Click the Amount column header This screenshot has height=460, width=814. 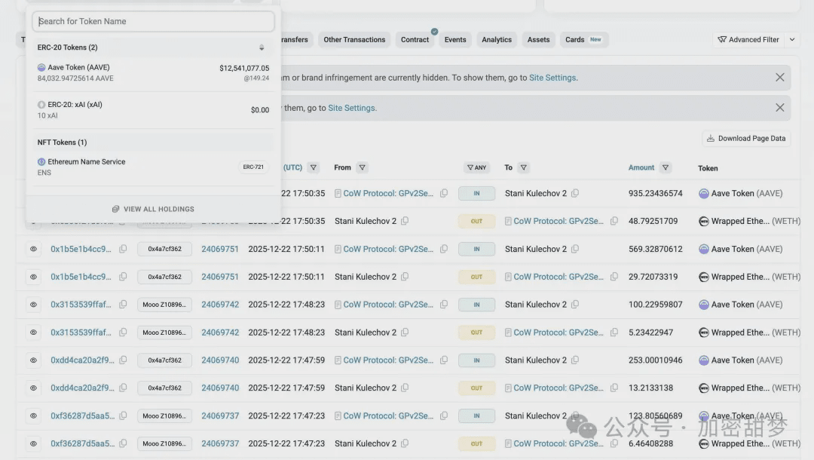[x=641, y=167]
